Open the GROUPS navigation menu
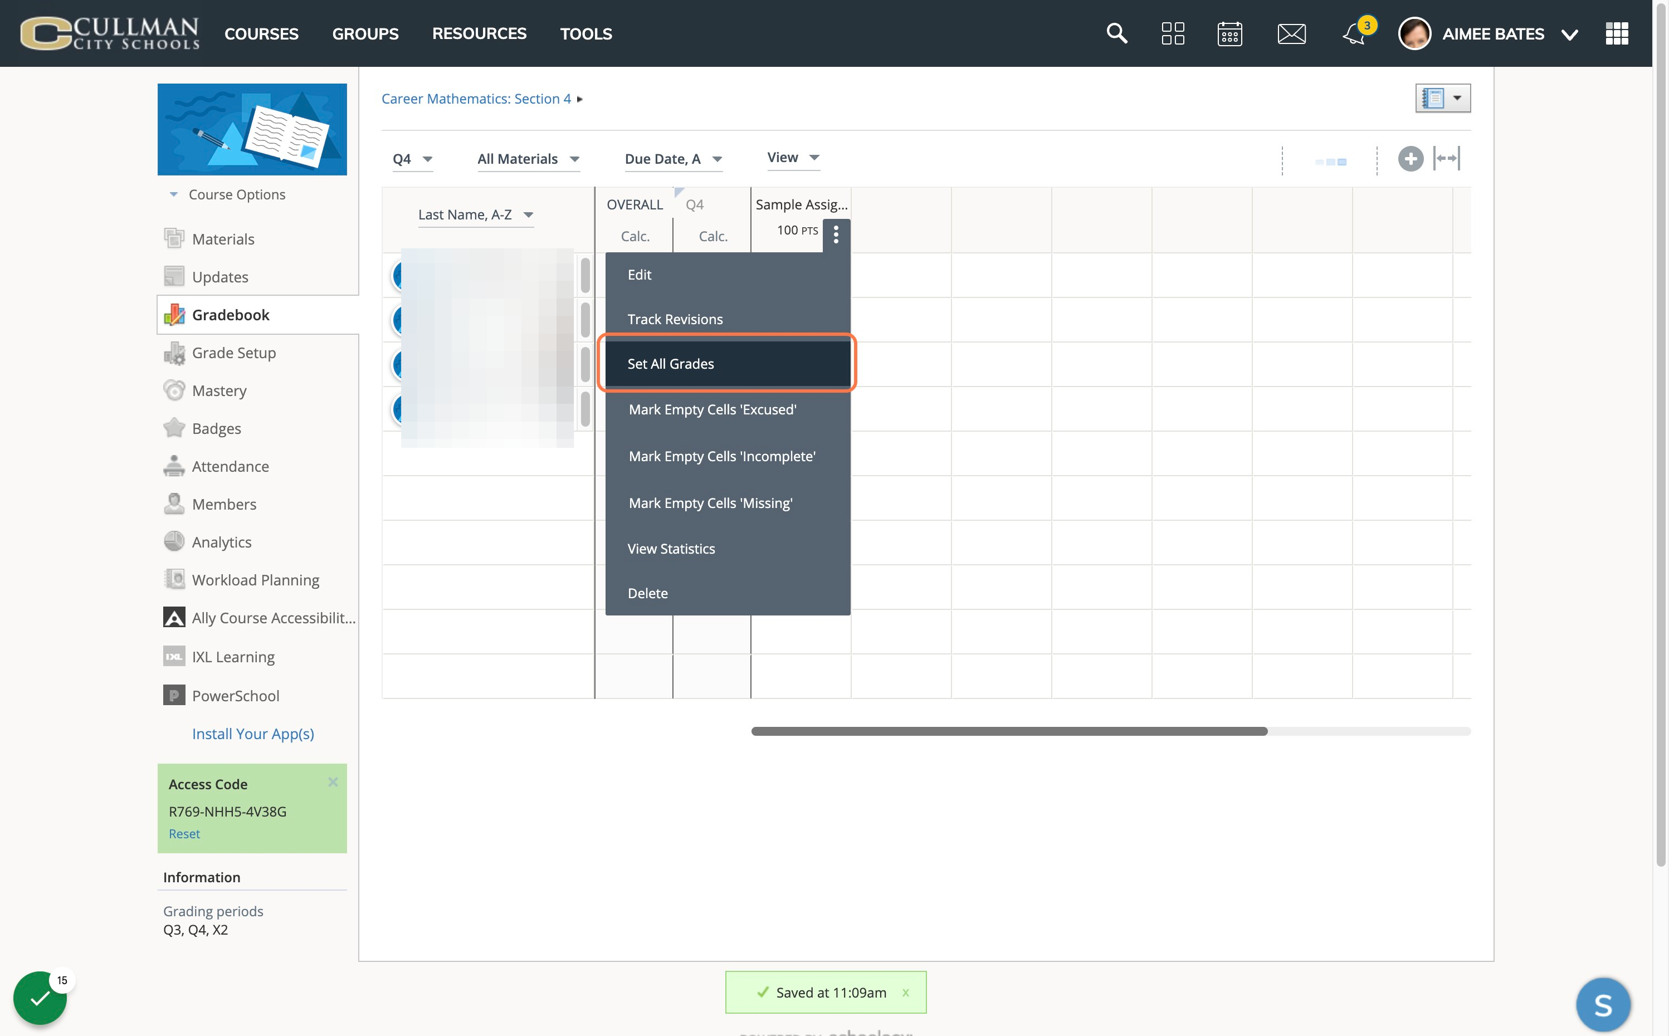 pos(365,33)
